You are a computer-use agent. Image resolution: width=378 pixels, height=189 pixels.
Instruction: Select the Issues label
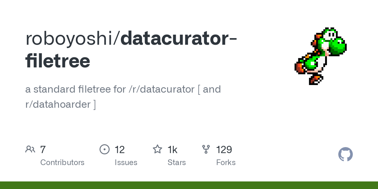click(126, 163)
